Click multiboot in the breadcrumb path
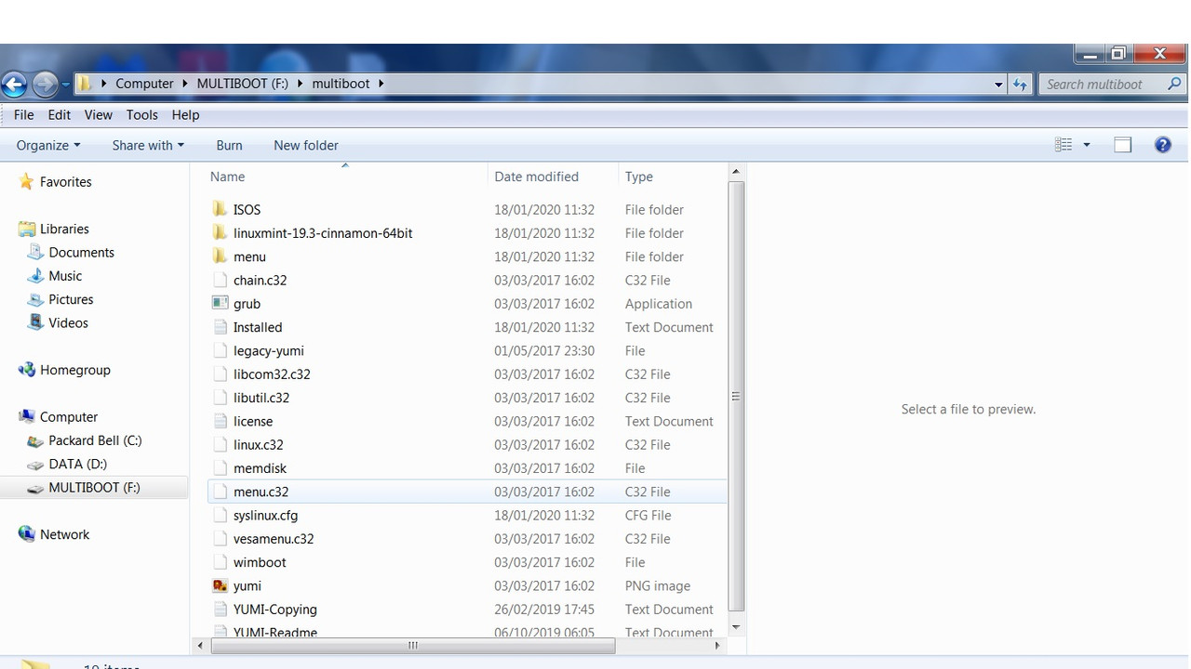The height and width of the screenshot is (669, 1191). tap(341, 84)
